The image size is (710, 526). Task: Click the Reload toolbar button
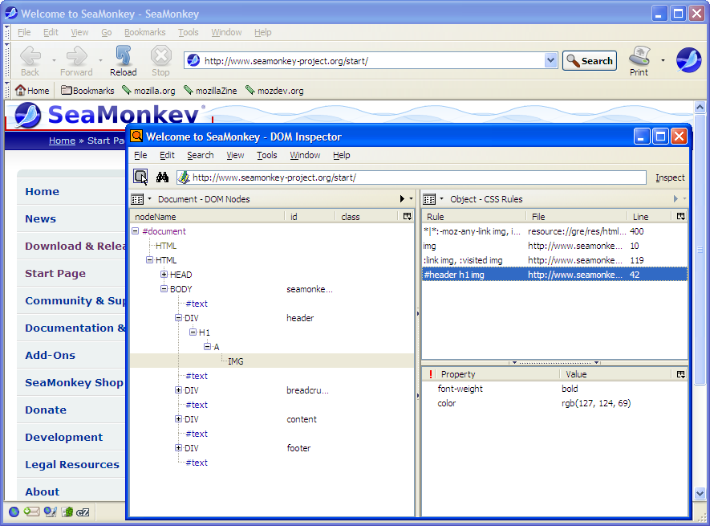click(123, 60)
